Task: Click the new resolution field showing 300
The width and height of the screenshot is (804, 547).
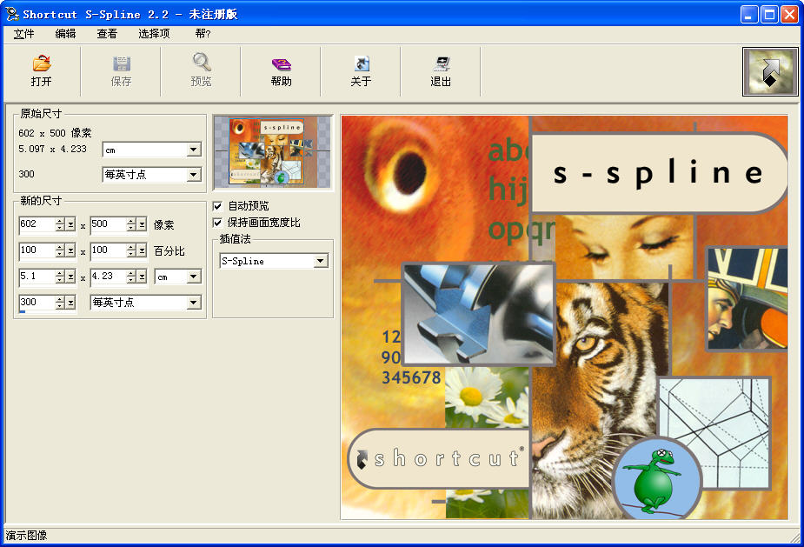Action: tap(37, 303)
